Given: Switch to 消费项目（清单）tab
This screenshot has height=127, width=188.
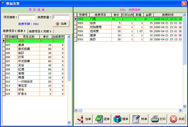Looking at the screenshot, I should [14, 31].
